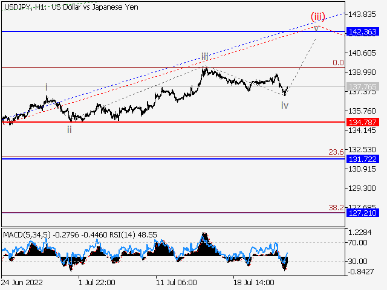Select the gray 137.765 current price tag
This screenshot has width=387, height=290.
coord(362,87)
